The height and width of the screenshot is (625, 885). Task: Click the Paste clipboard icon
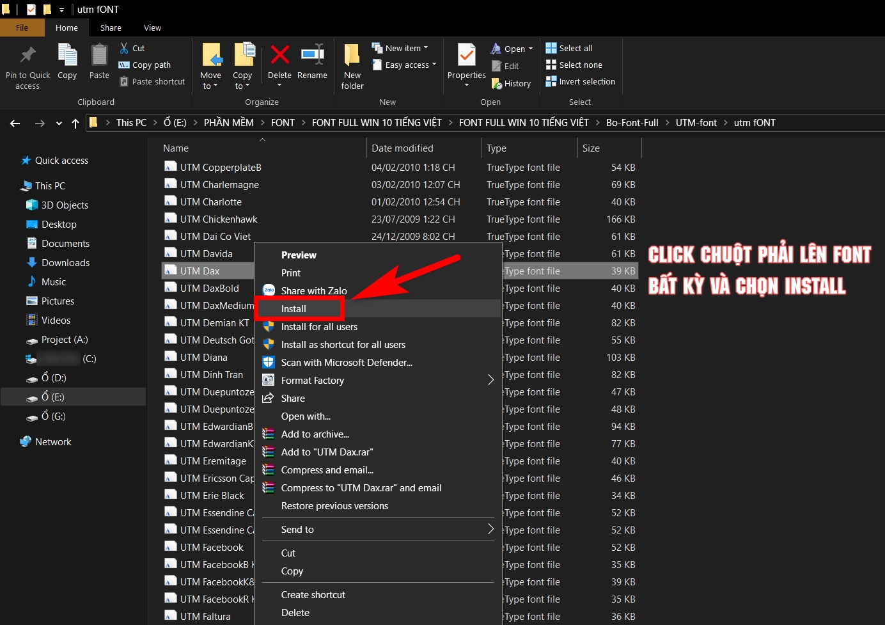click(x=99, y=55)
